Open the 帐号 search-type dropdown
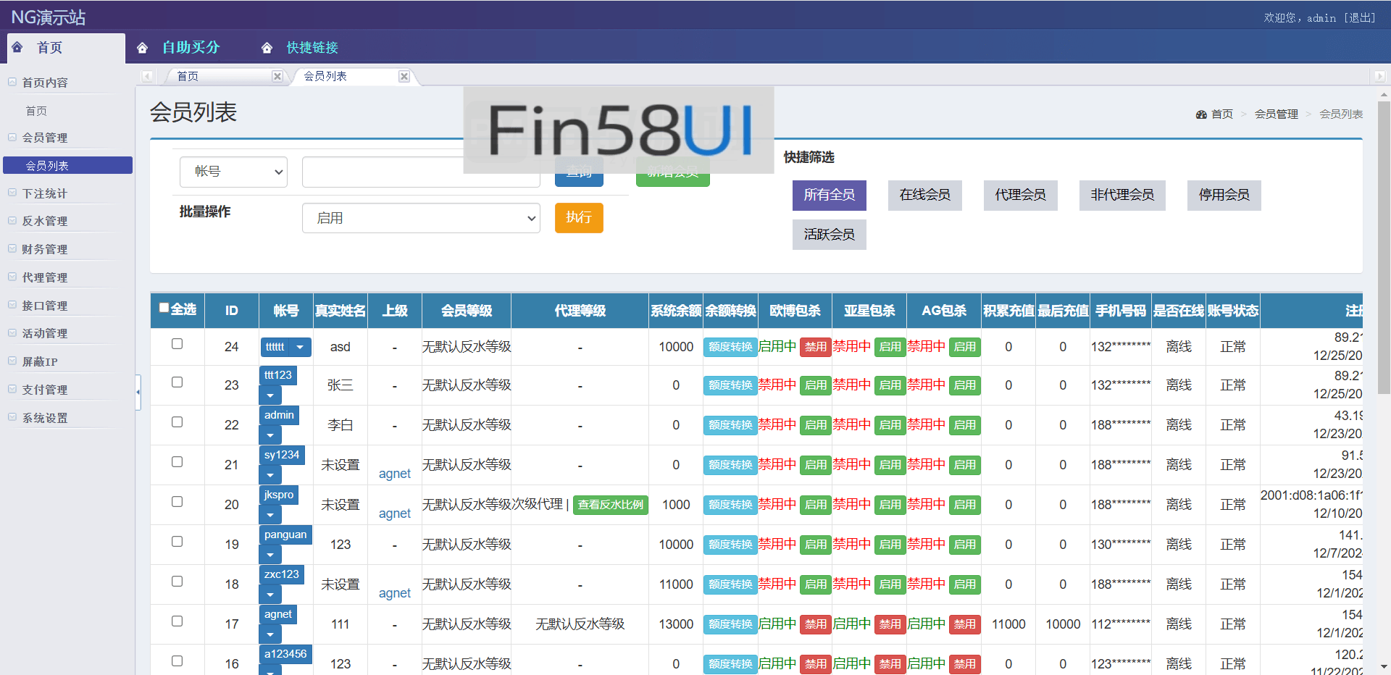Screen dimensions: 1391x675 click(233, 172)
